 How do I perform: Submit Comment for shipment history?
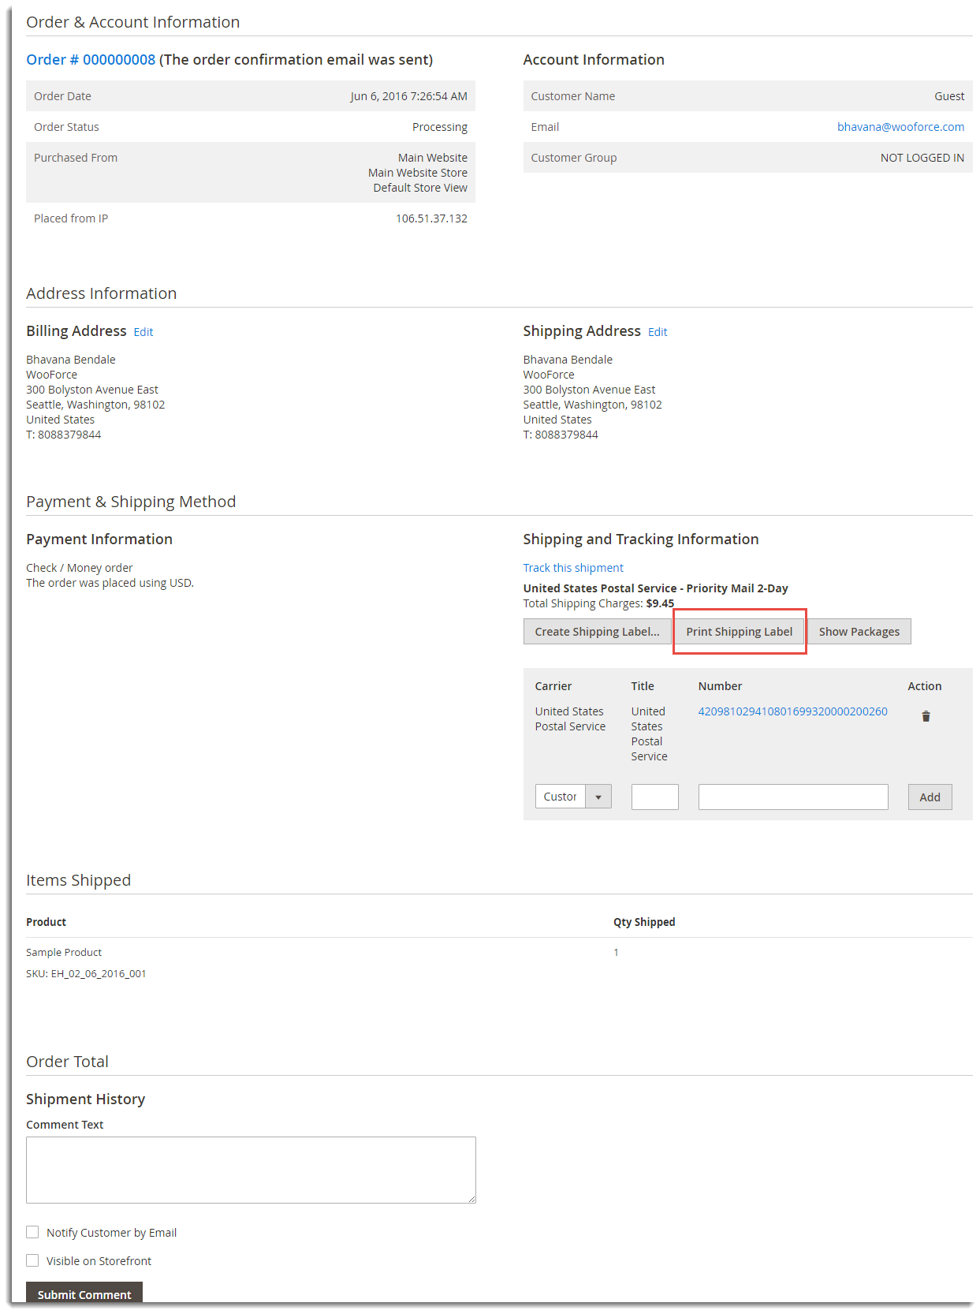[84, 1294]
